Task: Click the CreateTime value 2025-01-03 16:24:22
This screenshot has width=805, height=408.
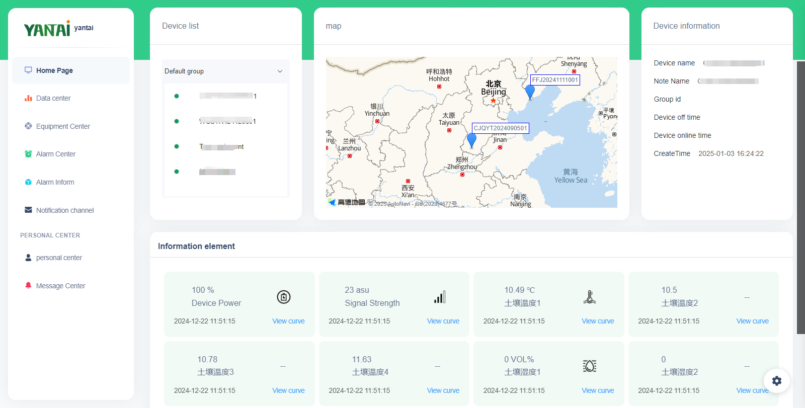Action: tap(731, 153)
